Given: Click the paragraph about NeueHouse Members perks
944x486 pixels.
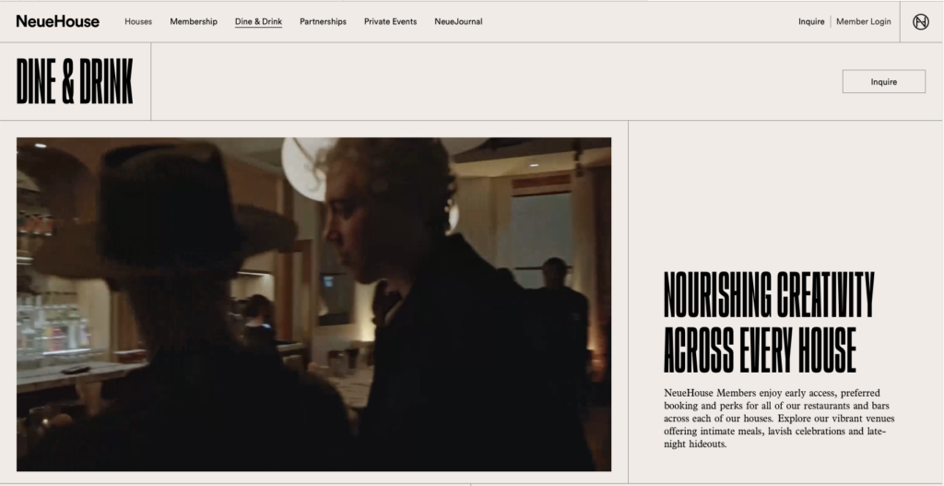Looking at the screenshot, I should click(779, 418).
